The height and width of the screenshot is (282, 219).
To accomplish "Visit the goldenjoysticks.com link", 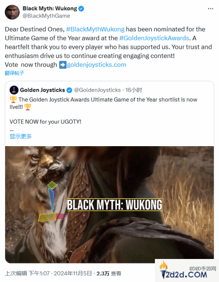I will tap(97, 65).
